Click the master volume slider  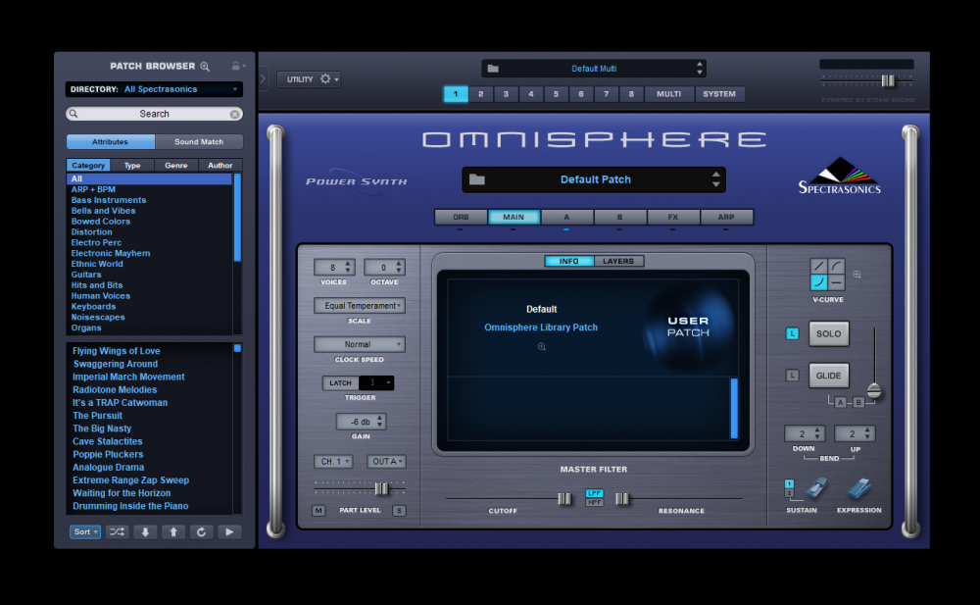pyautogui.click(x=888, y=80)
